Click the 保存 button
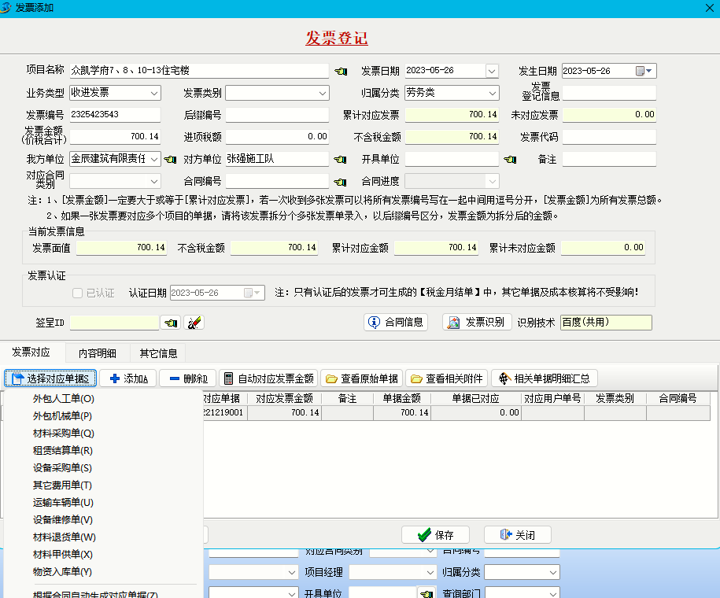Viewport: 720px width, 598px height. click(x=435, y=535)
